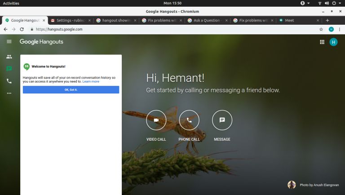Open Activities overview in top bar
The image size is (345, 195).
(x=11, y=3)
